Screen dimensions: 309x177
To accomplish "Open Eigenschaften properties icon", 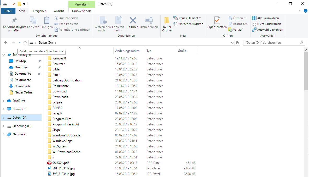I will pyautogui.click(x=217, y=20).
